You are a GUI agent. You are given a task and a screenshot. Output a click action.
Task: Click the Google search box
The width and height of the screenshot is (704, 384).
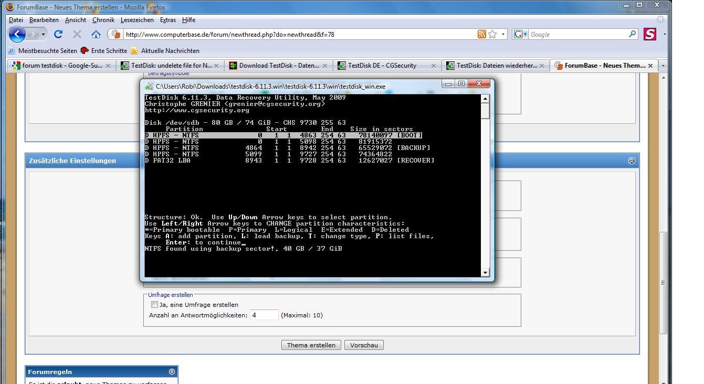(577, 35)
